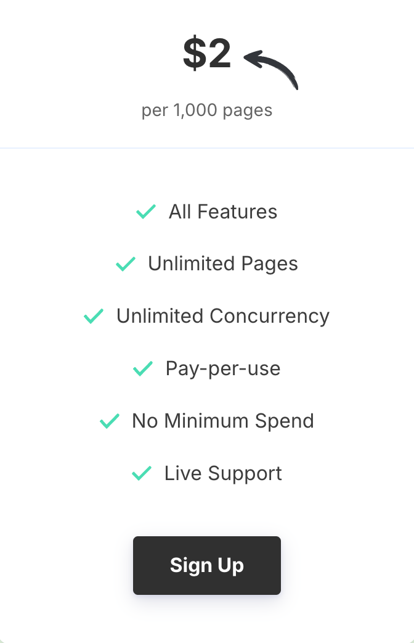This screenshot has width=414, height=643.
Task: Click the checkmark beside All Features
Action: click(x=146, y=212)
